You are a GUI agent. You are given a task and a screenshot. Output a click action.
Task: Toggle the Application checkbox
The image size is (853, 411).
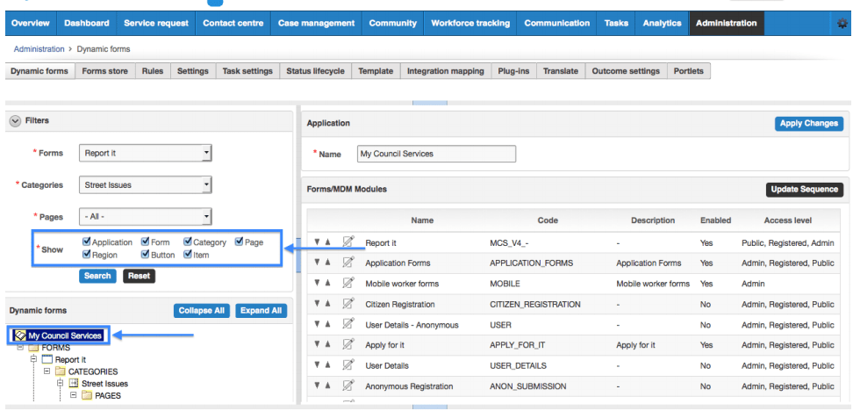click(x=87, y=242)
